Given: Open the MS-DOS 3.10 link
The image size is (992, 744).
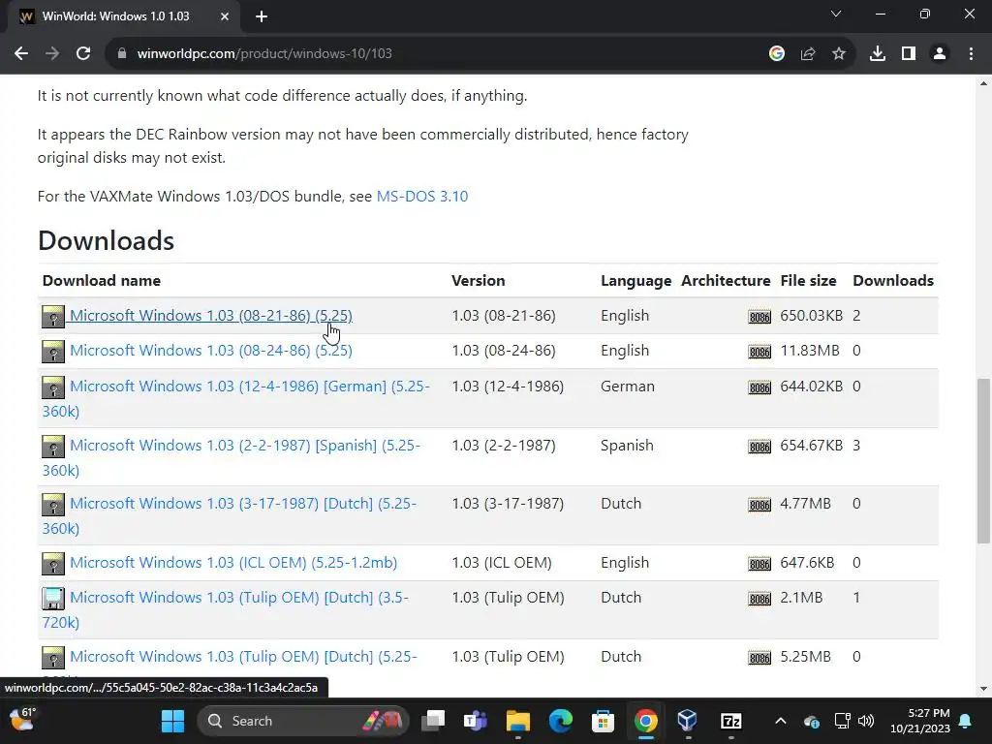Looking at the screenshot, I should point(422,196).
